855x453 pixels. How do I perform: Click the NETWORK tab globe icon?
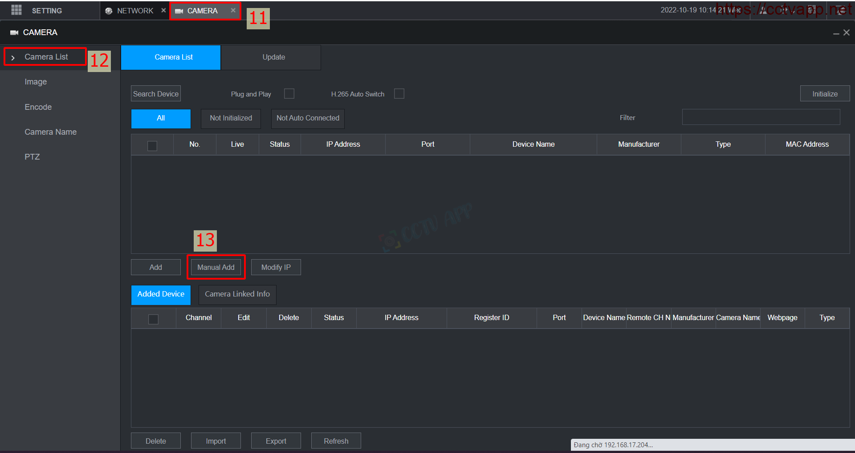click(x=109, y=11)
